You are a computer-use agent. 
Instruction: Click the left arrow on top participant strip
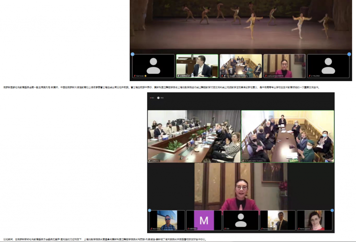click(x=132, y=54)
